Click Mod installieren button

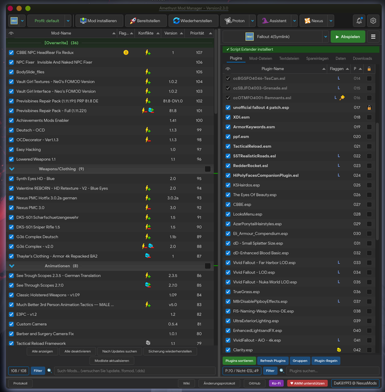click(99, 21)
